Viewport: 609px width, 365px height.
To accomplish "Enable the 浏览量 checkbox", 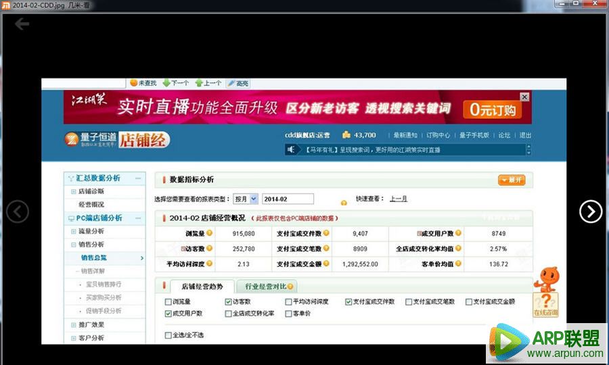I will coord(168,301).
